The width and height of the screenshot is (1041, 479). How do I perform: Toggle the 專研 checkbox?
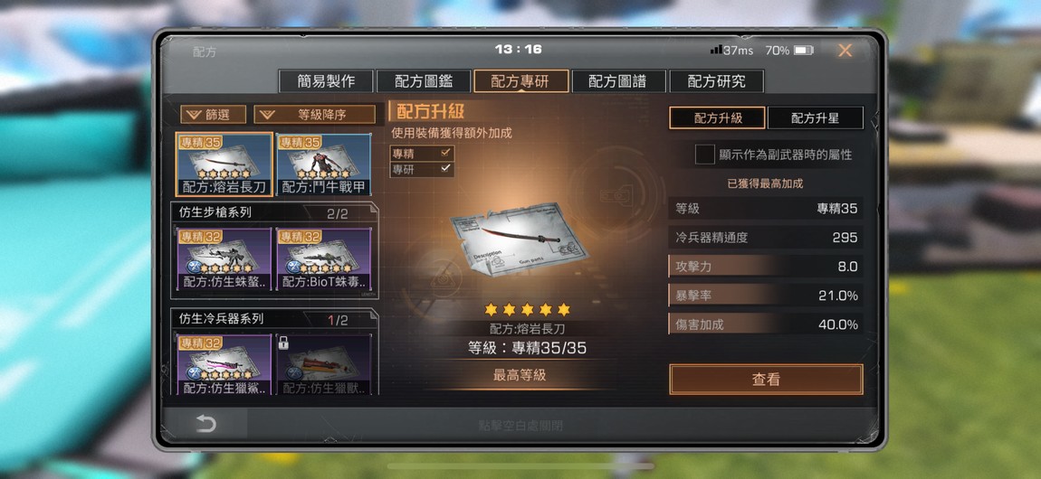tap(446, 169)
